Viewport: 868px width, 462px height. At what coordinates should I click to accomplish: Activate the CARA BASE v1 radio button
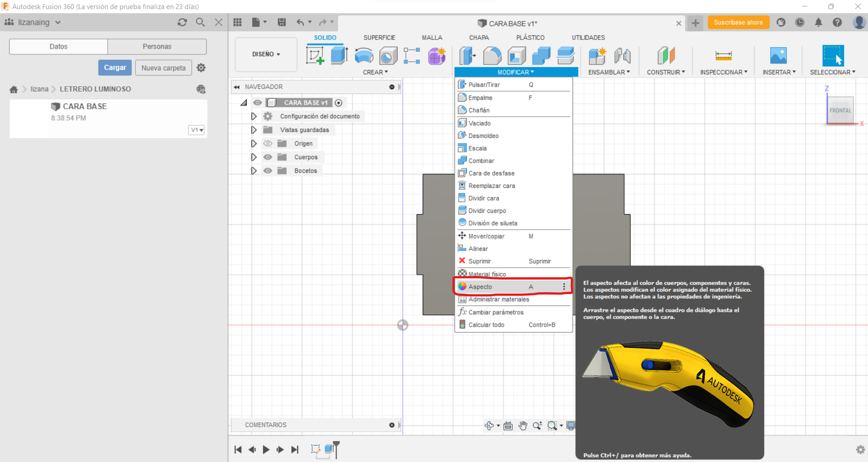(x=339, y=103)
